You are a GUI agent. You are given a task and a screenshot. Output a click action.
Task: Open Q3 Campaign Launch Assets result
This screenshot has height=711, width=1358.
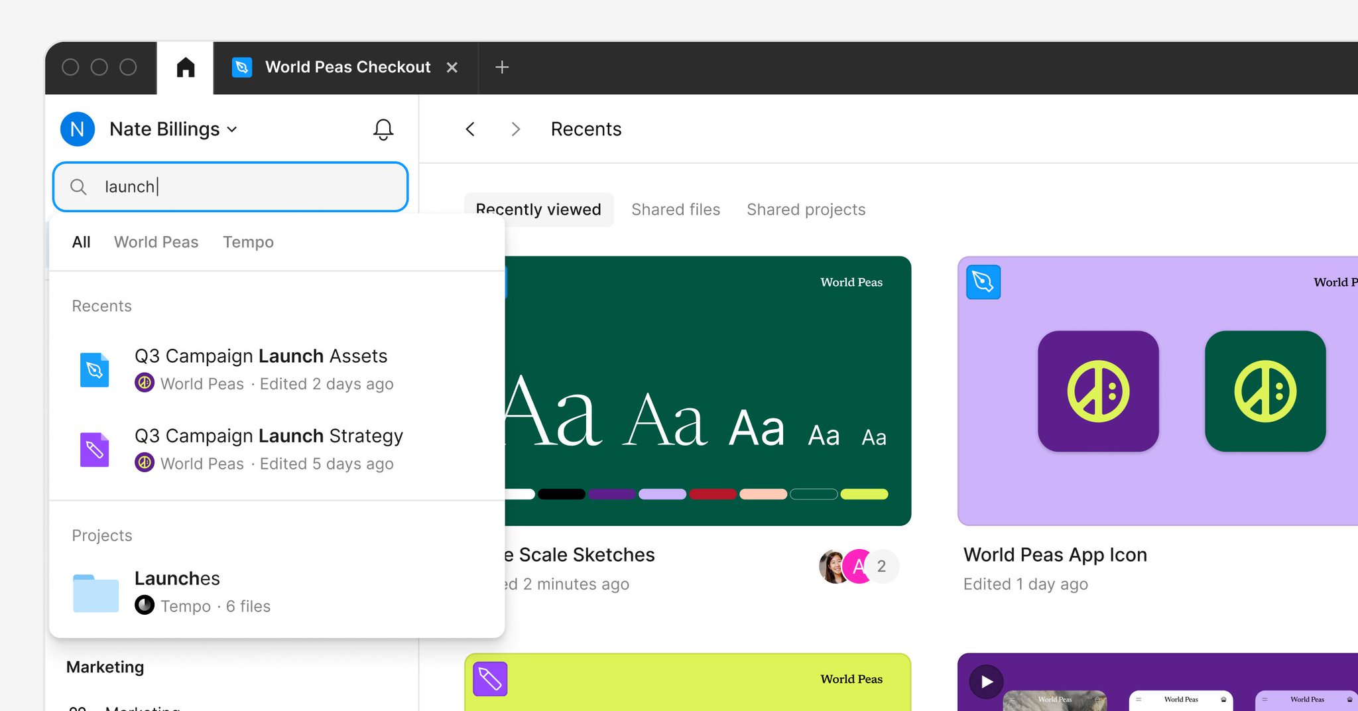[277, 369]
